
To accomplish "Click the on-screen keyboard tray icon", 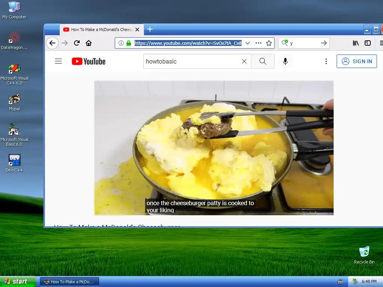I will pyautogui.click(x=340, y=282).
